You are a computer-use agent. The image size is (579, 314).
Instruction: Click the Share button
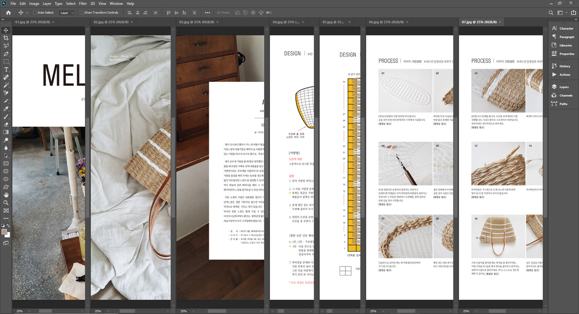[574, 13]
